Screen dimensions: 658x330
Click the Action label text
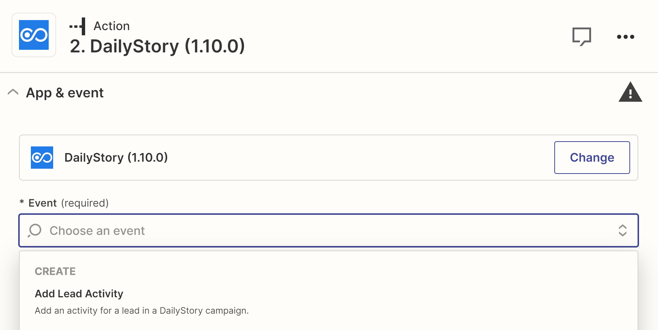point(112,26)
